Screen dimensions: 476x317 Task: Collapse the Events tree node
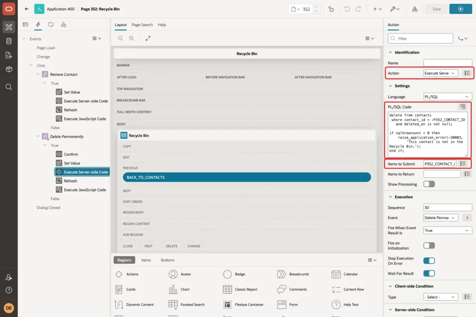[24, 39]
